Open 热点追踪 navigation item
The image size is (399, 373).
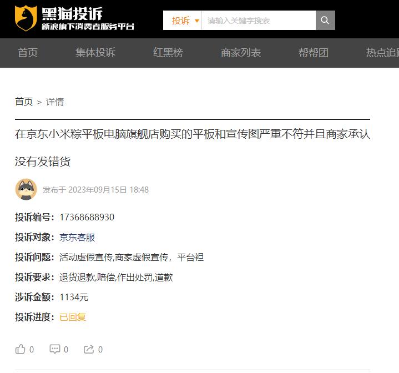[382, 53]
